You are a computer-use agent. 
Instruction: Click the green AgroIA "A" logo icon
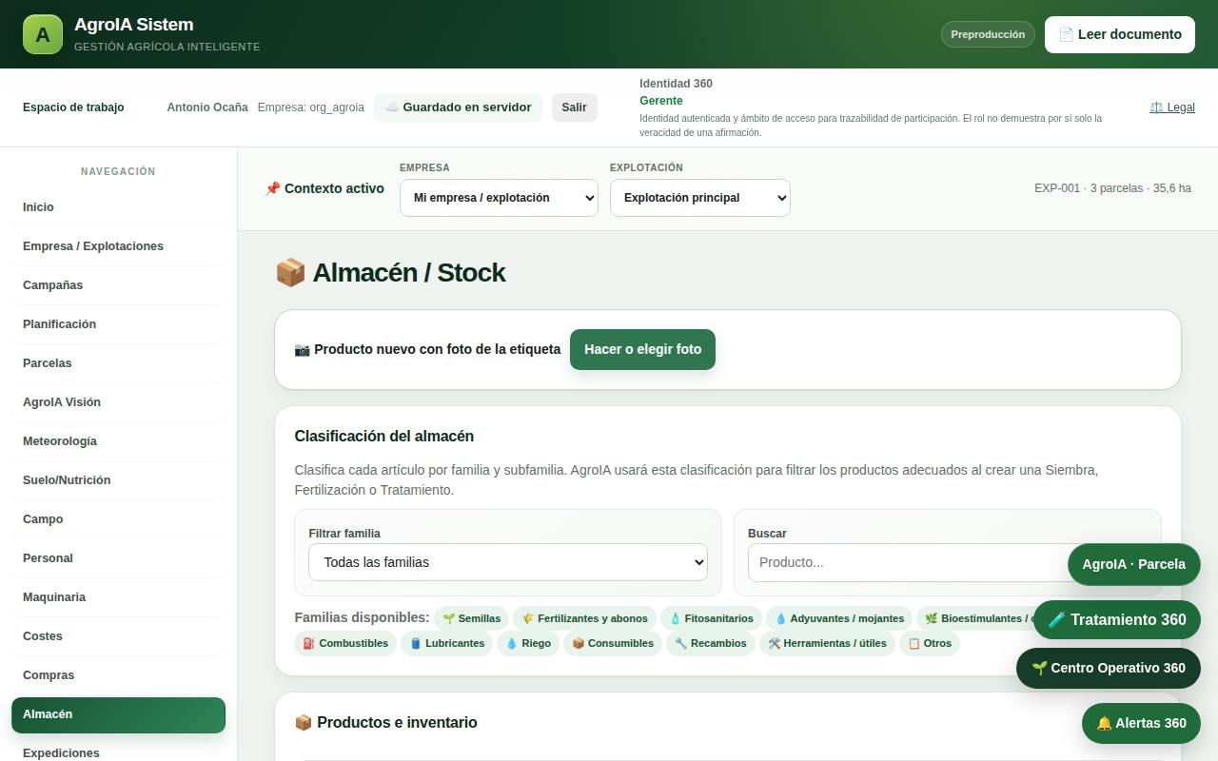[x=43, y=34]
